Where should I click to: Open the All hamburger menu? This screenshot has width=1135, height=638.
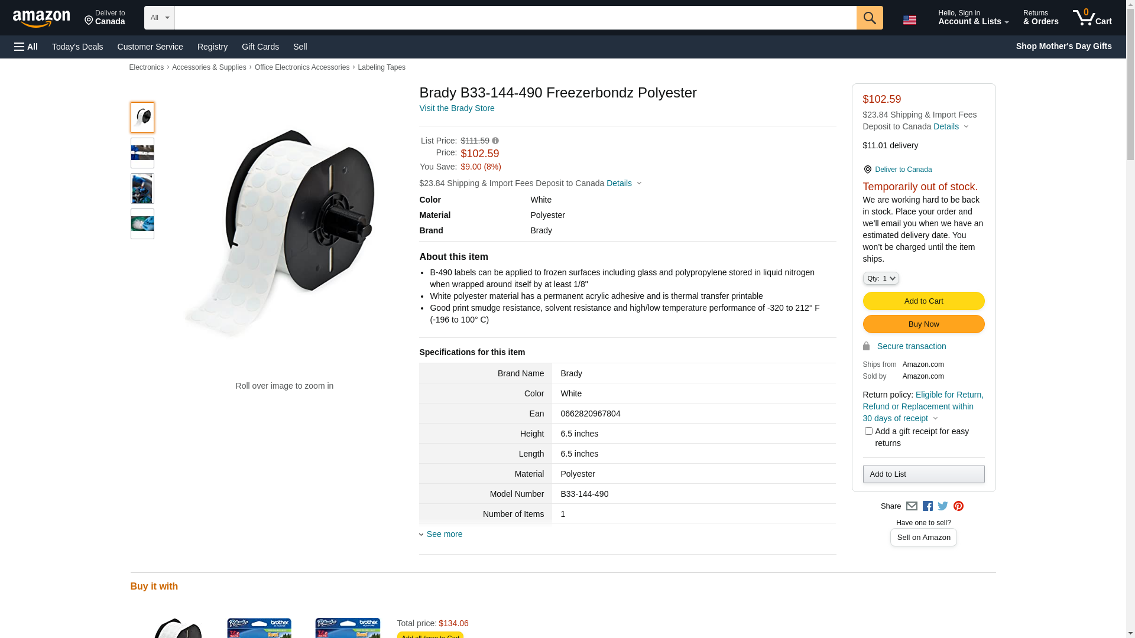coord(26,47)
